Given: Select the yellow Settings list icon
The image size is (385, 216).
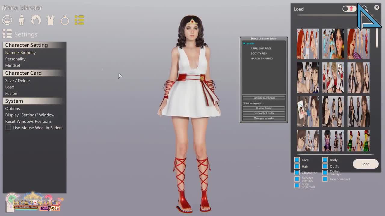Looking at the screenshot, I should tap(79, 20).
